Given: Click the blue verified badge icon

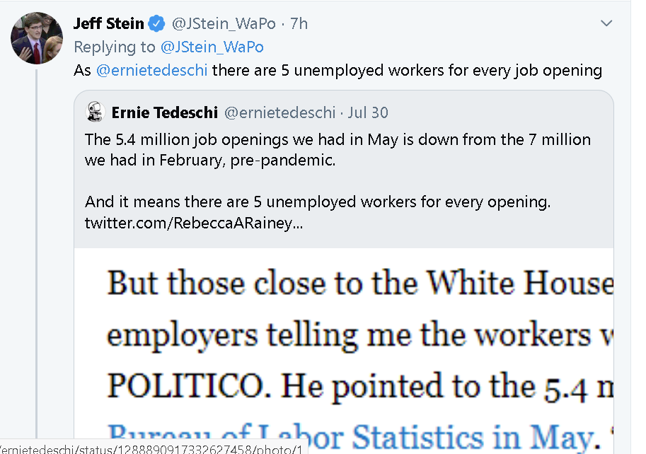Looking at the screenshot, I should tap(156, 23).
